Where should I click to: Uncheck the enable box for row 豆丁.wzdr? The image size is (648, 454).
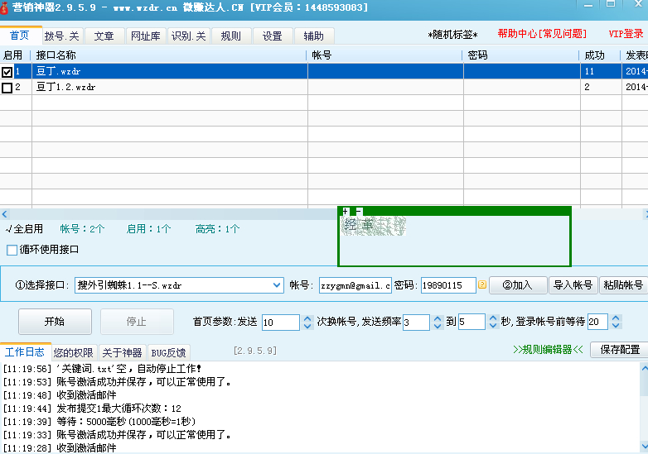(7, 72)
